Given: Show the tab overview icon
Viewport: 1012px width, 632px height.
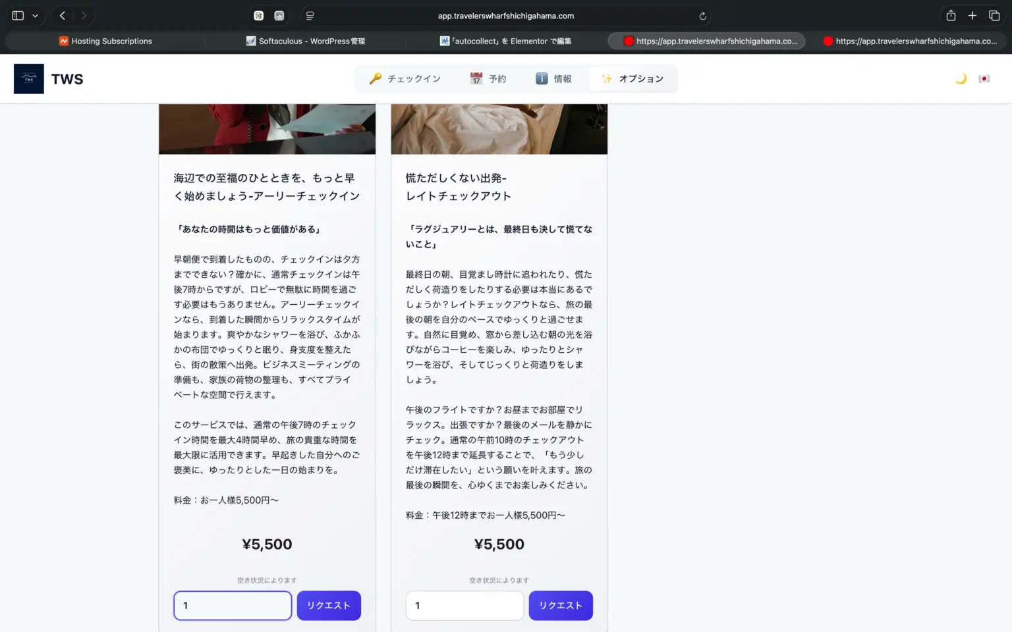Looking at the screenshot, I should click(x=994, y=16).
